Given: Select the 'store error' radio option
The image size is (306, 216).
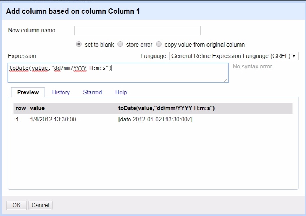Looking at the screenshot, I should [120, 44].
